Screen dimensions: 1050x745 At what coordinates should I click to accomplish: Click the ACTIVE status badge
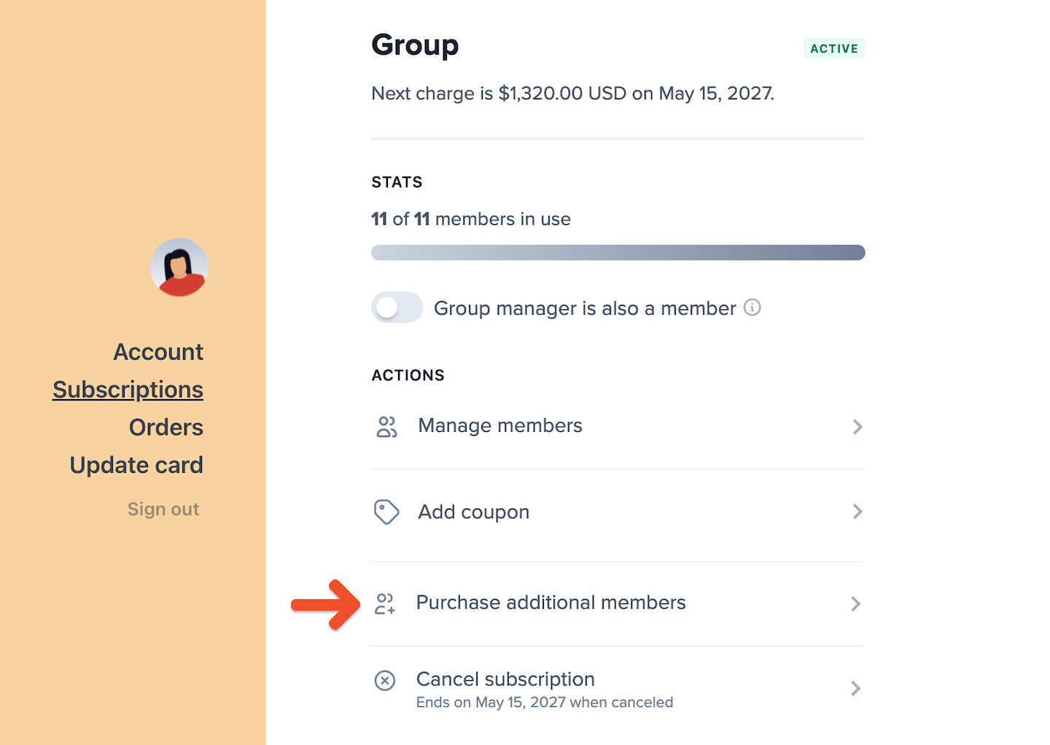pyautogui.click(x=834, y=49)
